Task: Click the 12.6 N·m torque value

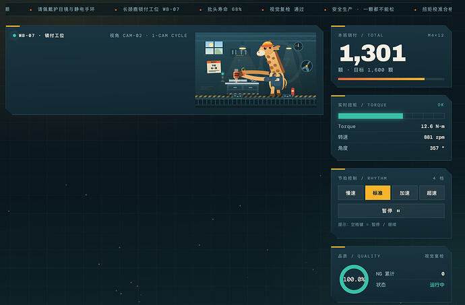Action: (x=433, y=127)
